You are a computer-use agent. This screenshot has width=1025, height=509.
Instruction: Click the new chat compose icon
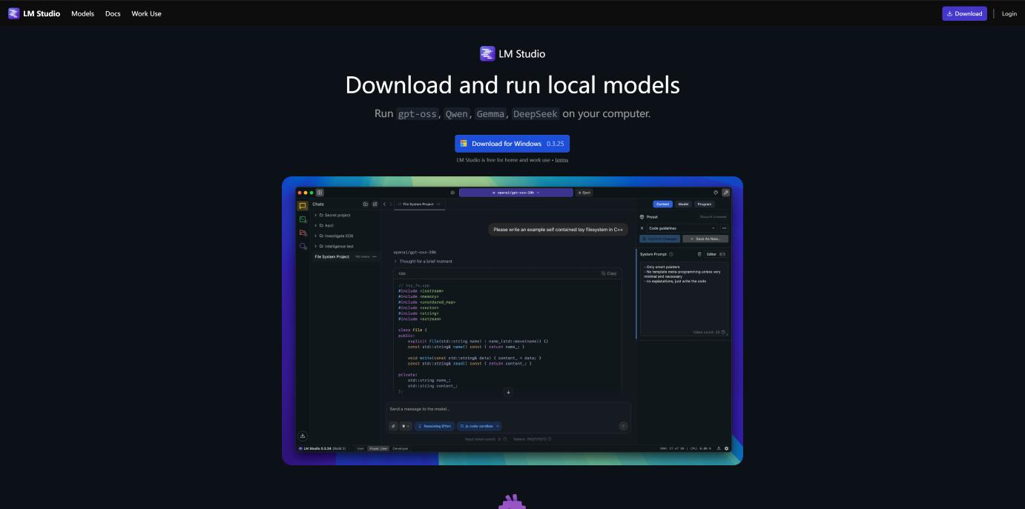point(375,204)
